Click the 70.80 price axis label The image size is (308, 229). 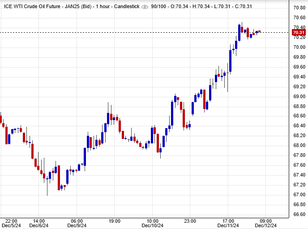pos(299,8)
